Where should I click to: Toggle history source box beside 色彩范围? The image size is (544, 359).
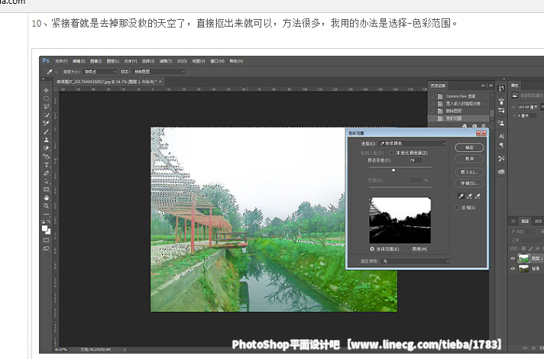click(432, 118)
